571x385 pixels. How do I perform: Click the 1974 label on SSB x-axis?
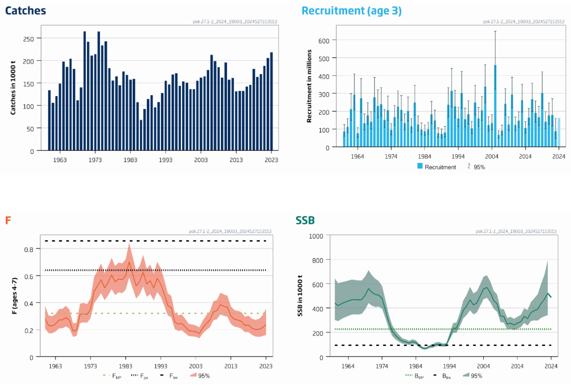[x=382, y=366]
